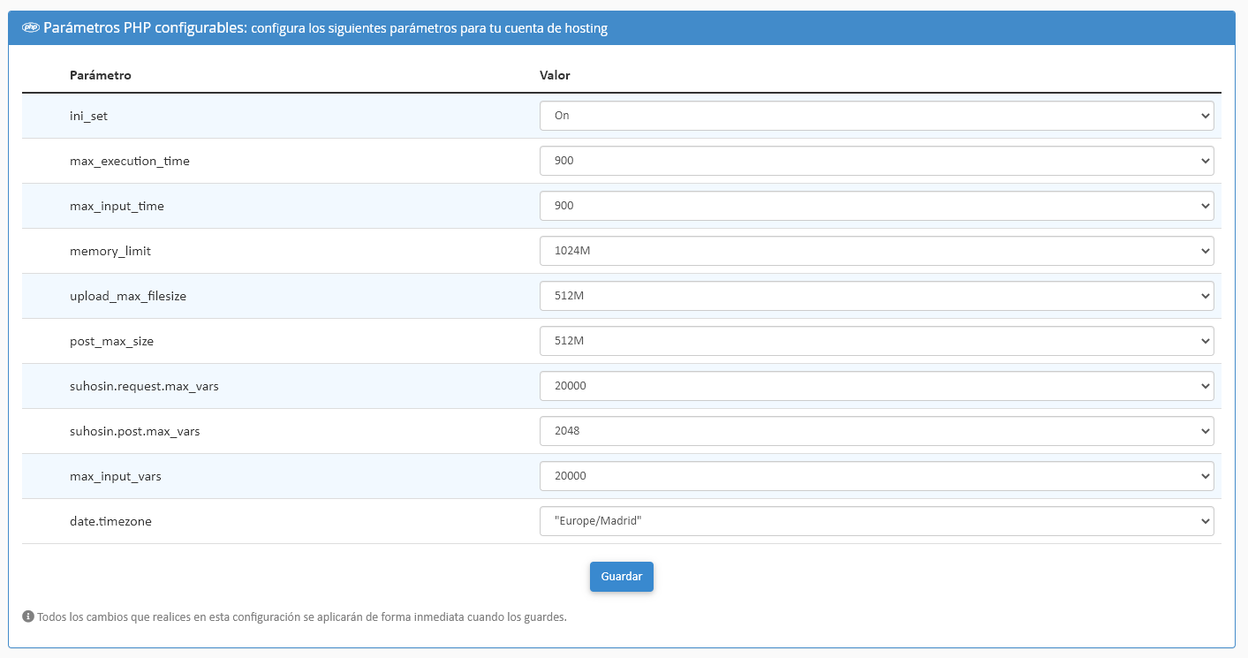Click the info icon beside the footer note
Screen dimensions: 1248x658
coord(28,616)
